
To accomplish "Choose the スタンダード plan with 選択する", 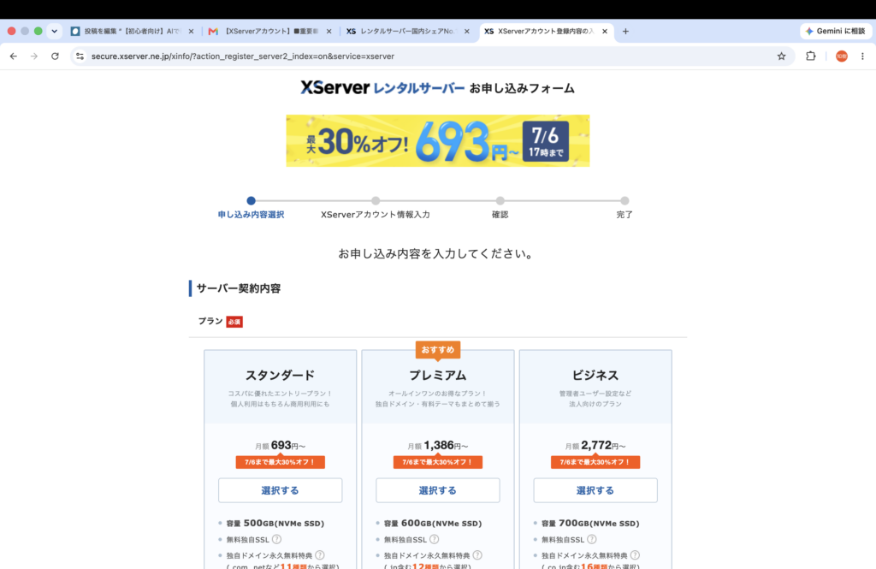I will tap(280, 490).
